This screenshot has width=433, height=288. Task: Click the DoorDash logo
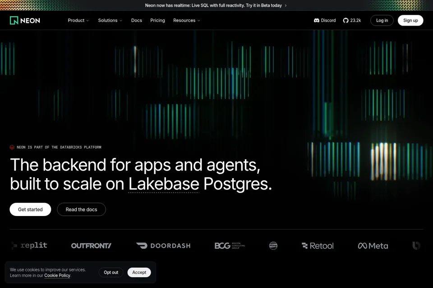point(163,246)
